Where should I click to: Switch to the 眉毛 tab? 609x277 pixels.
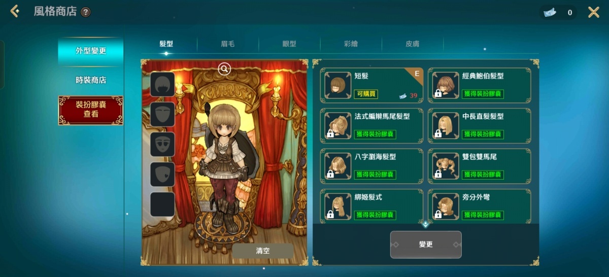227,44
